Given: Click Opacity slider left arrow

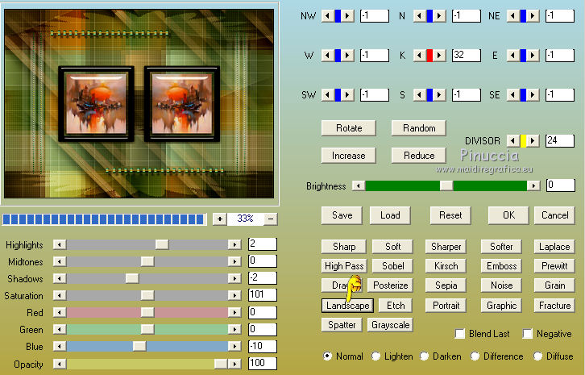Looking at the screenshot, I should (x=60, y=364).
